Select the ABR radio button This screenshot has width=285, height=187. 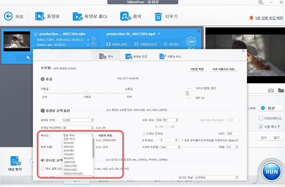coord(156,127)
